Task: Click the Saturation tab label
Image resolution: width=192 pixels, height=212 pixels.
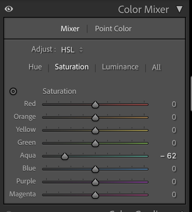Action: (x=72, y=67)
